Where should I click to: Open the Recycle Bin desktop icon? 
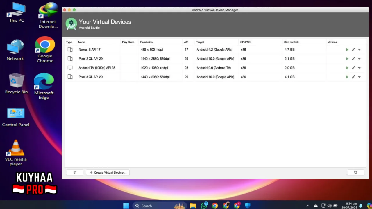coord(16,84)
